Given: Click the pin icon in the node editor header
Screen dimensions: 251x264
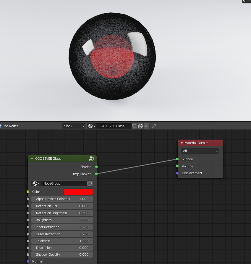Looking at the screenshot, I should click(154, 126).
